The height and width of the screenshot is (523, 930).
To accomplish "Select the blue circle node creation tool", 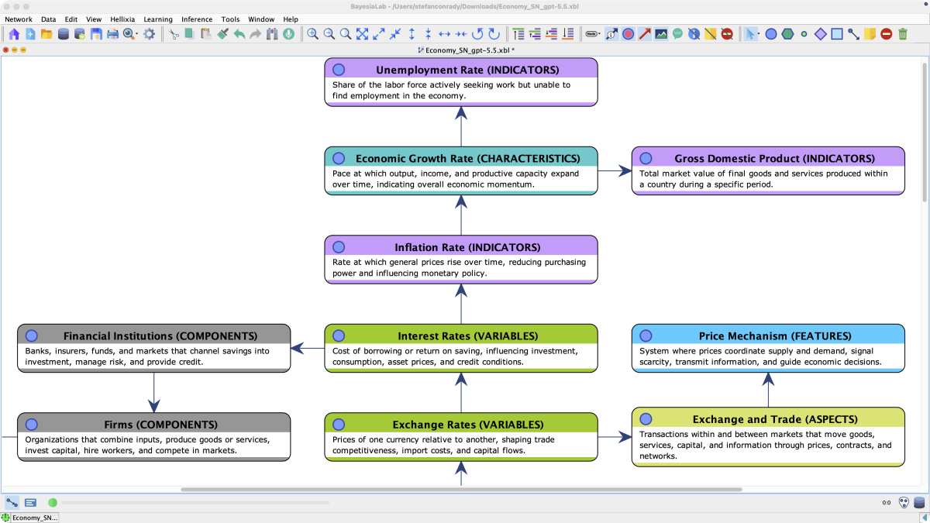I will click(x=771, y=34).
